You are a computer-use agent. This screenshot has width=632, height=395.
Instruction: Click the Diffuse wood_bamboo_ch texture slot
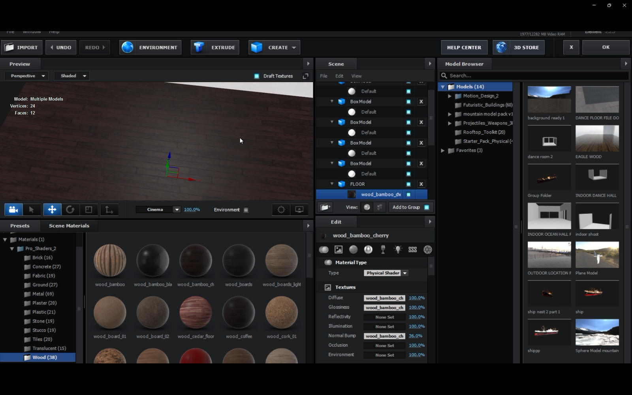point(384,298)
